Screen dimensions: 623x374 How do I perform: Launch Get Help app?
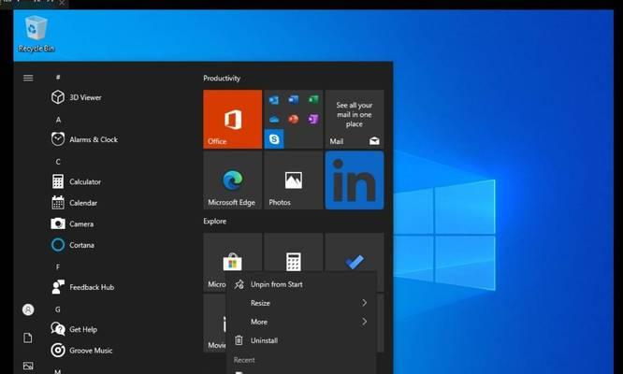74,329
